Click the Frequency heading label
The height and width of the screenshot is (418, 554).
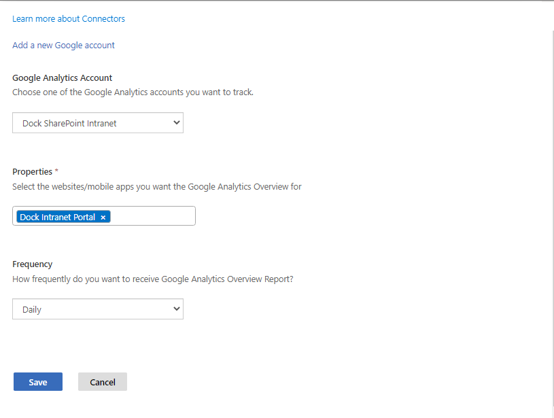click(x=32, y=264)
